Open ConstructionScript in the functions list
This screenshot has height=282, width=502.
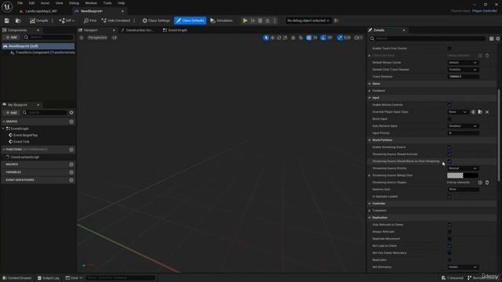pos(23,157)
